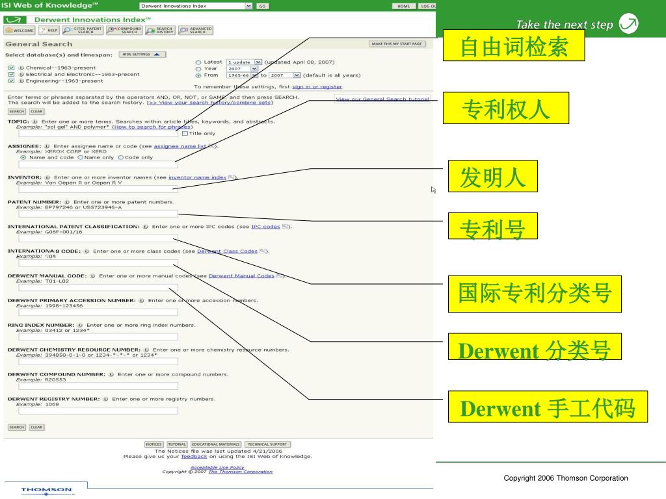Open Cited Patent Search
The width and height of the screenshot is (666, 499).
click(83, 30)
